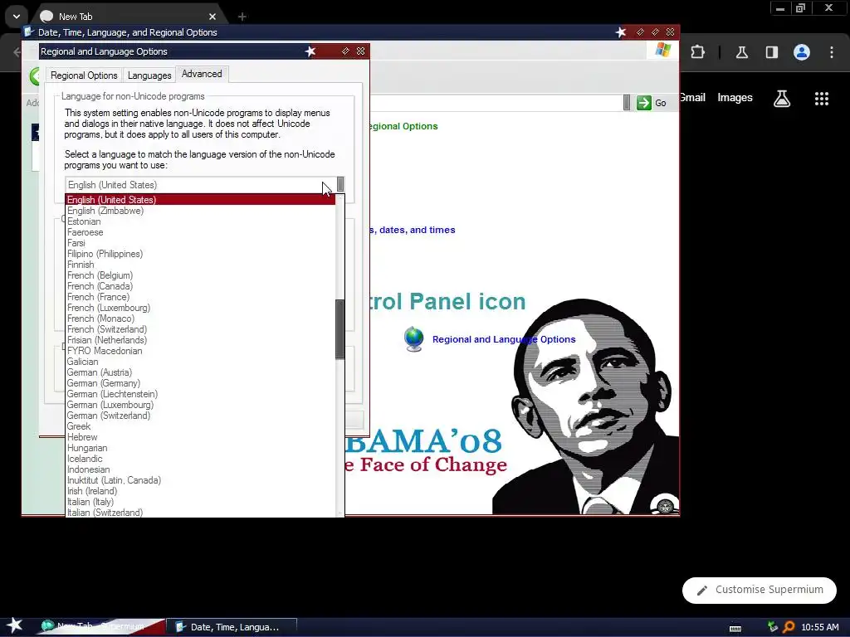Close the New Tab browser tab
The width and height of the screenshot is (850, 637).
212,17
